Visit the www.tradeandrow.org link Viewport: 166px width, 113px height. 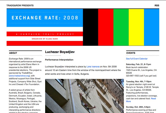point(19,76)
